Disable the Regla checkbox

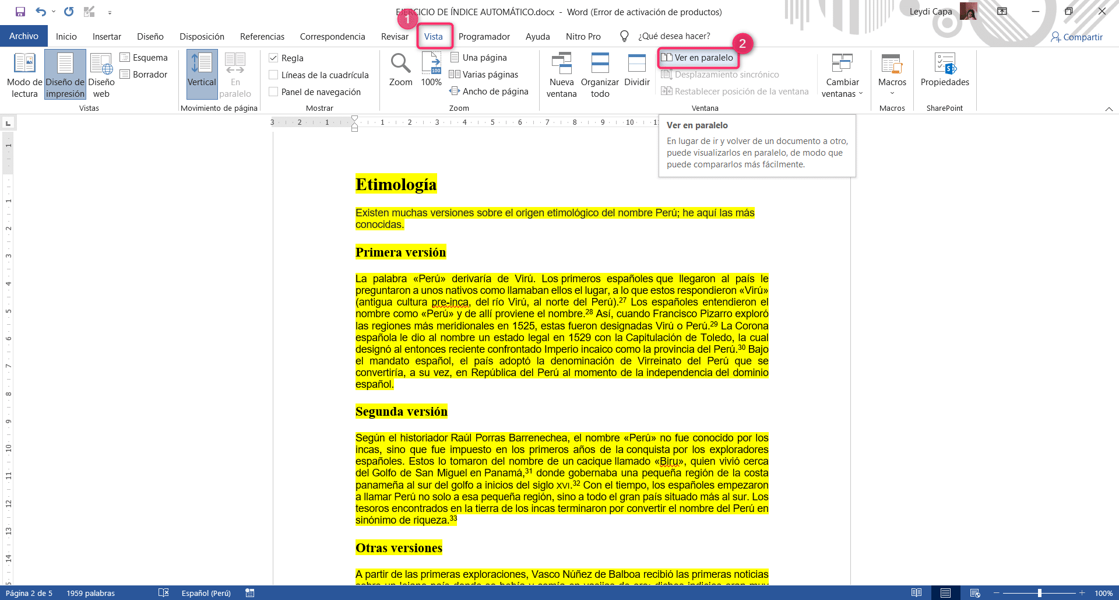click(273, 58)
